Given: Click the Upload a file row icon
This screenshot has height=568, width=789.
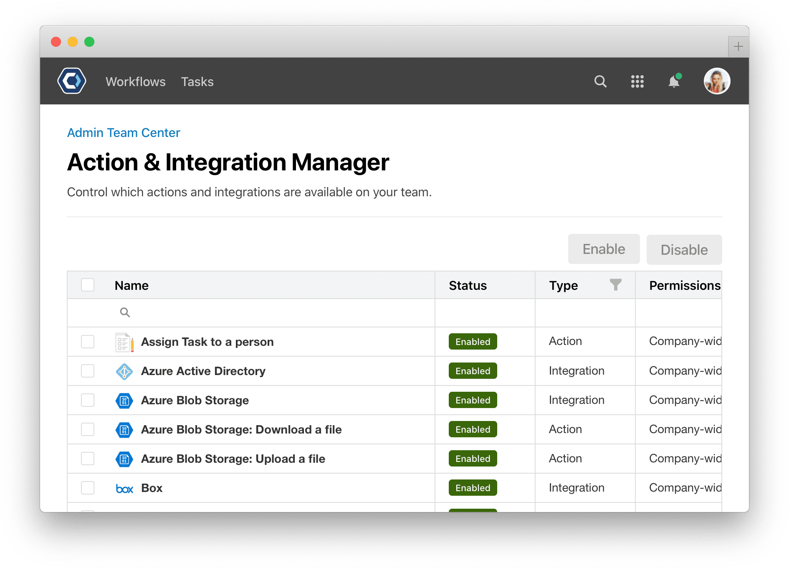Looking at the screenshot, I should tap(124, 459).
